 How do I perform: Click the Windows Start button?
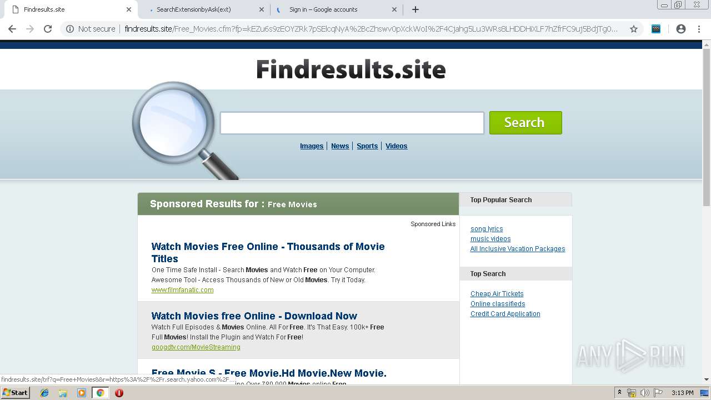15,393
